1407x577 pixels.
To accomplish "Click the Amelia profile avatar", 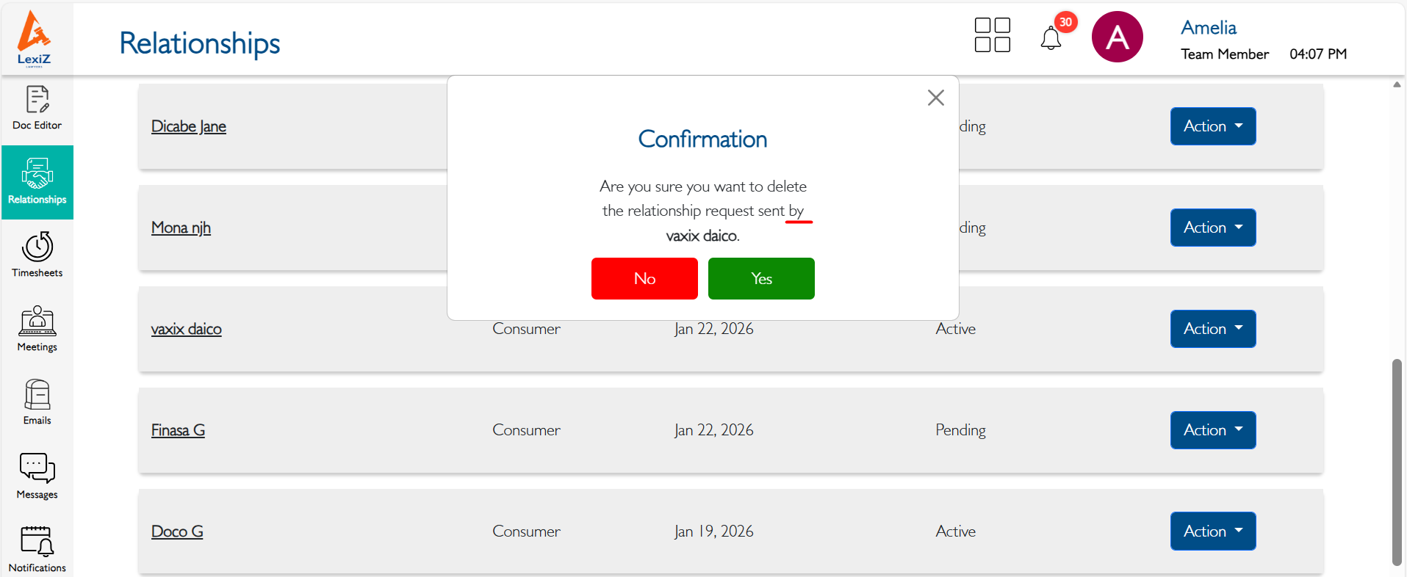I will point(1117,37).
